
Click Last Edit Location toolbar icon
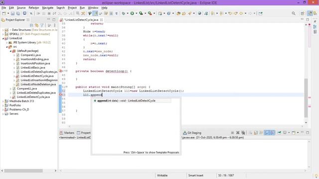[x=230, y=13]
